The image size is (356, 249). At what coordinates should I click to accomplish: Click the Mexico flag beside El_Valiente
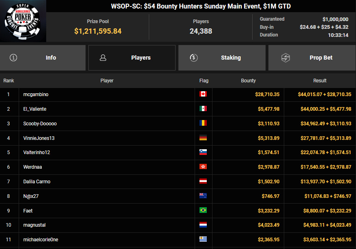tap(203, 109)
